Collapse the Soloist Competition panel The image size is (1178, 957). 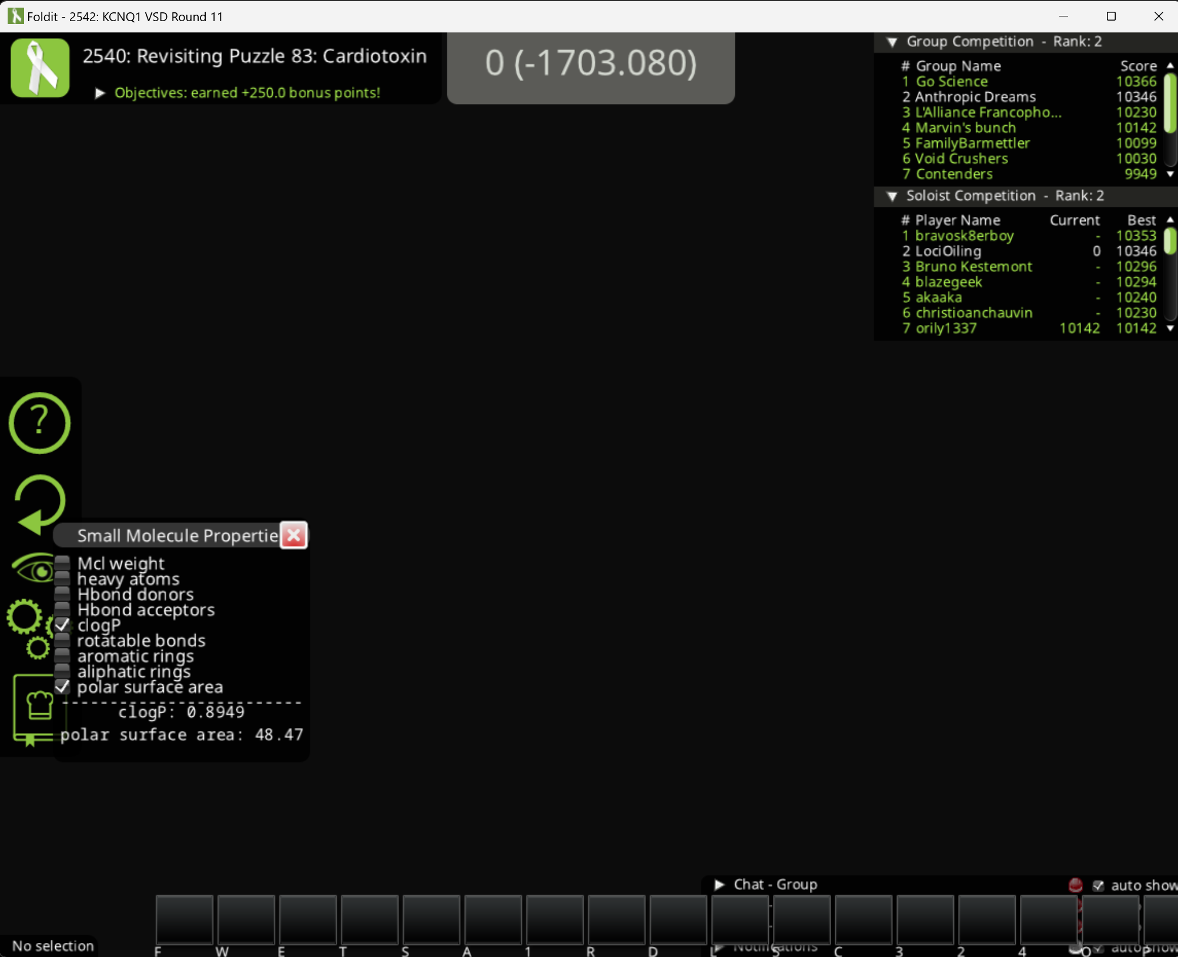(x=892, y=196)
